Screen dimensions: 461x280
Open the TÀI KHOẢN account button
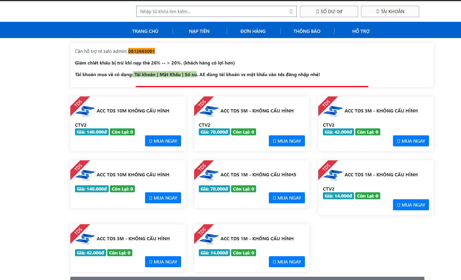(x=390, y=12)
